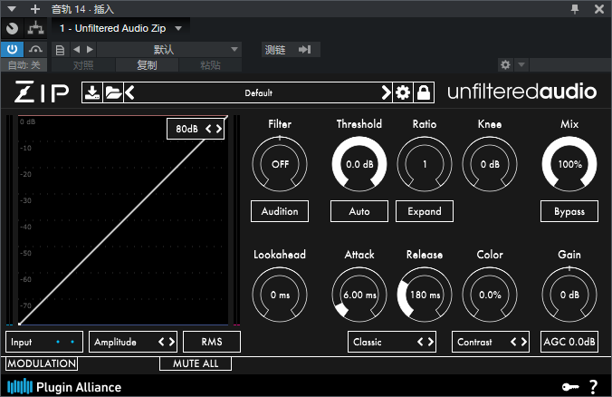The height and width of the screenshot is (397, 612).
Task: Click the host gear settings icon
Action: (505, 64)
